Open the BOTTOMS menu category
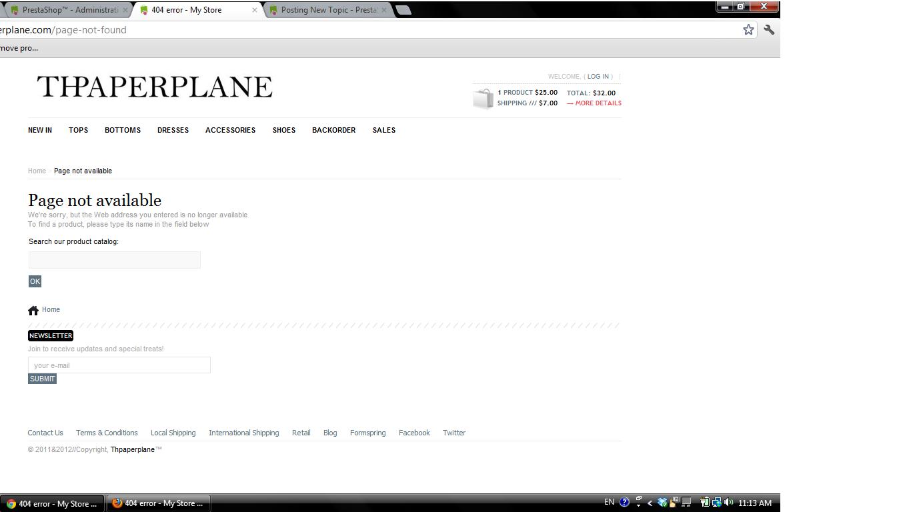Screen dimensions: 911x512 (123, 130)
